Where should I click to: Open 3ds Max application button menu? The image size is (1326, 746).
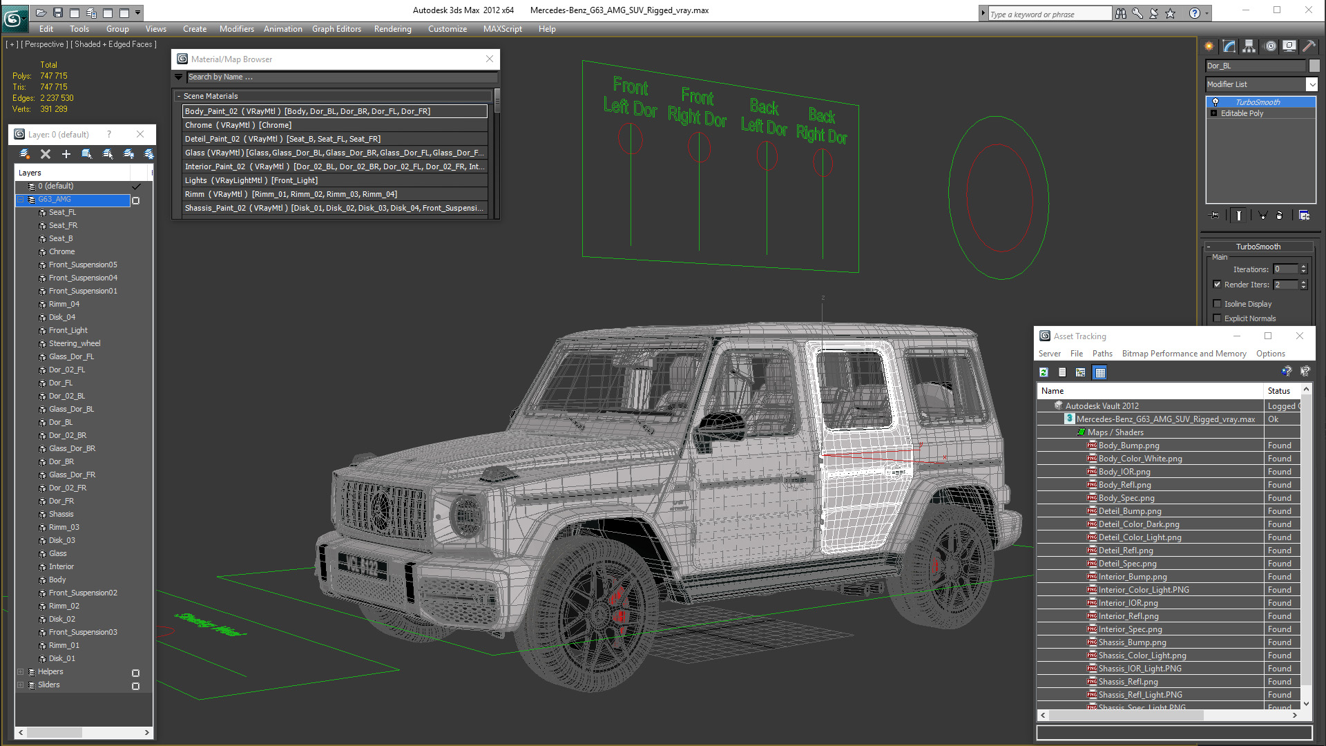(x=14, y=18)
